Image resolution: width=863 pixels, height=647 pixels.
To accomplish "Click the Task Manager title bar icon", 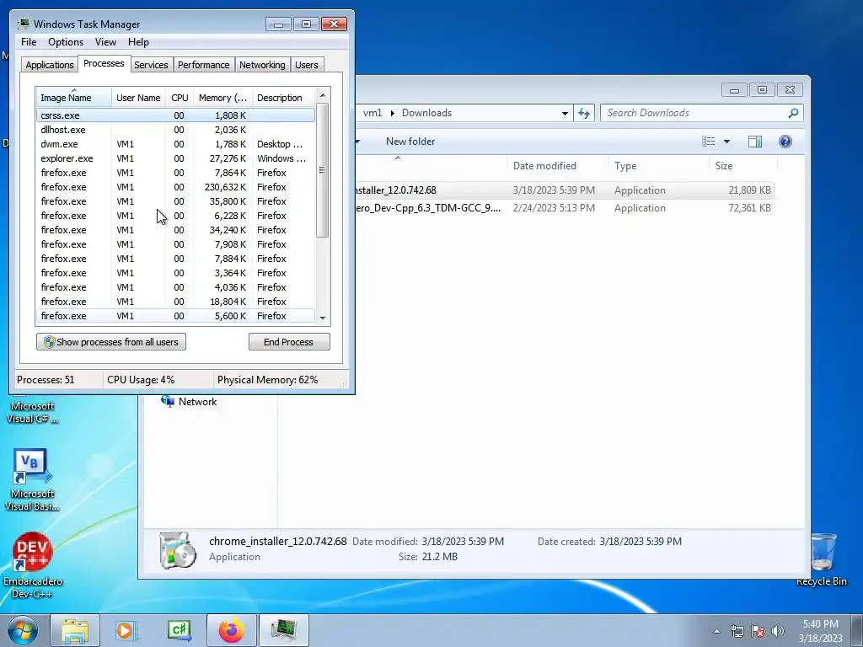I will [23, 24].
